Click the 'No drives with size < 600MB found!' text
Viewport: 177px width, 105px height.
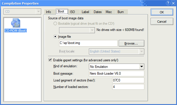coord(120,30)
